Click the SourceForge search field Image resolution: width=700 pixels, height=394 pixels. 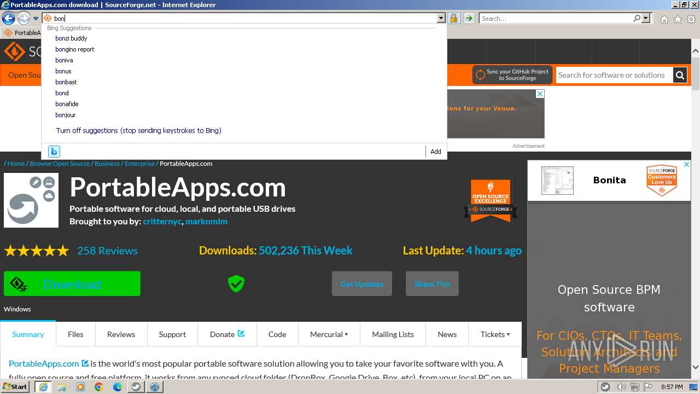tap(614, 75)
